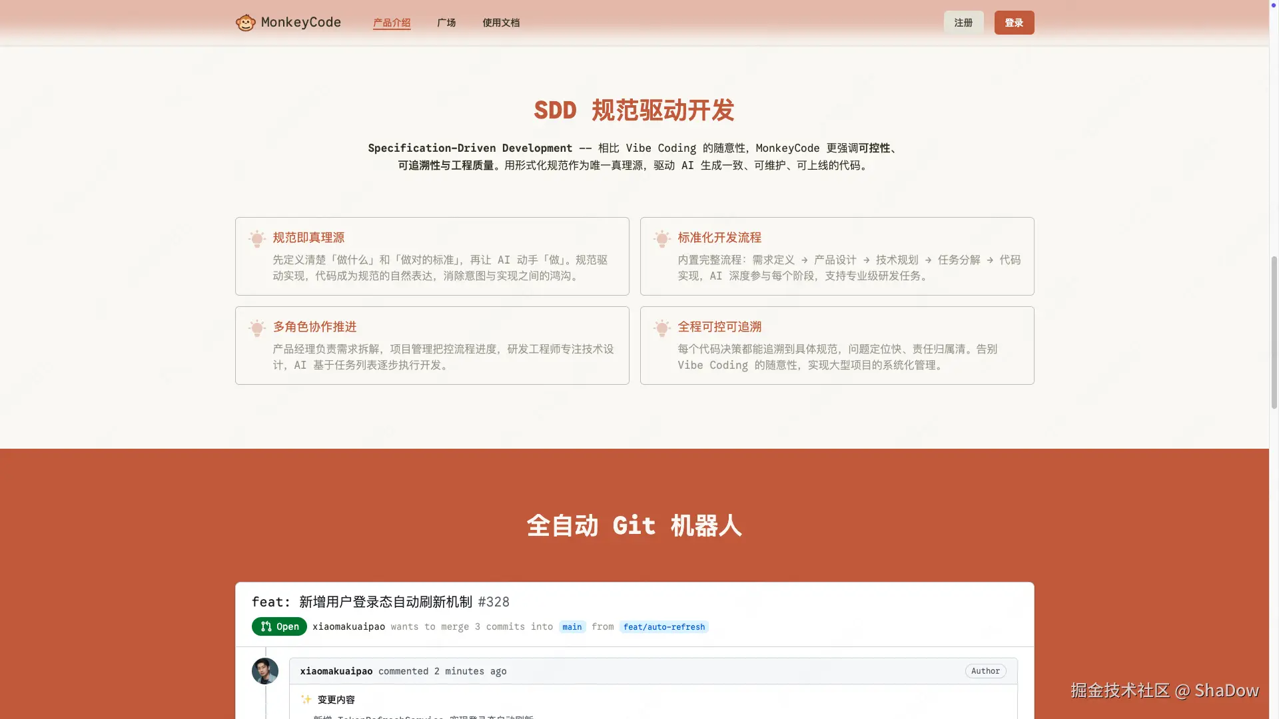Click the lightbulb icon beside 规范即真理源
This screenshot has height=719, width=1279.
[x=257, y=238]
